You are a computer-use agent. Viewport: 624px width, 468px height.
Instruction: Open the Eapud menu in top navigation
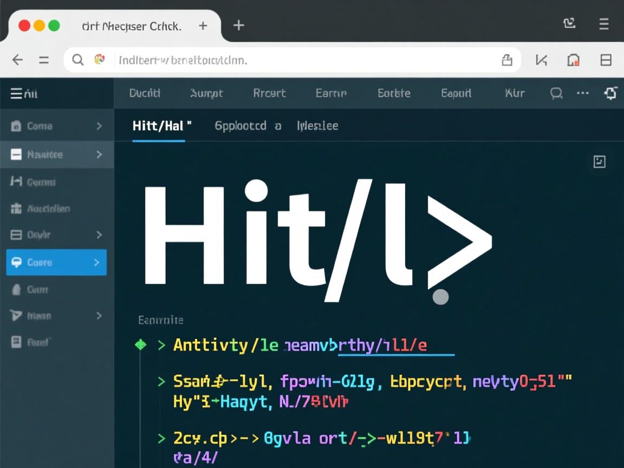point(456,93)
